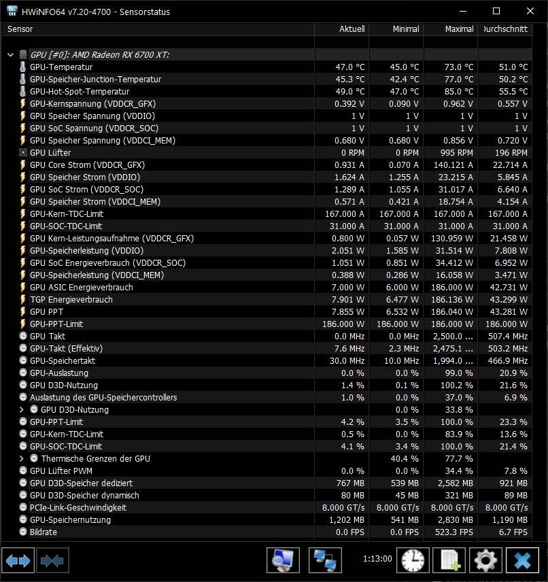
Task: Select GPU Speicher Spannung (VDDIO) row
Action: [x=267, y=116]
